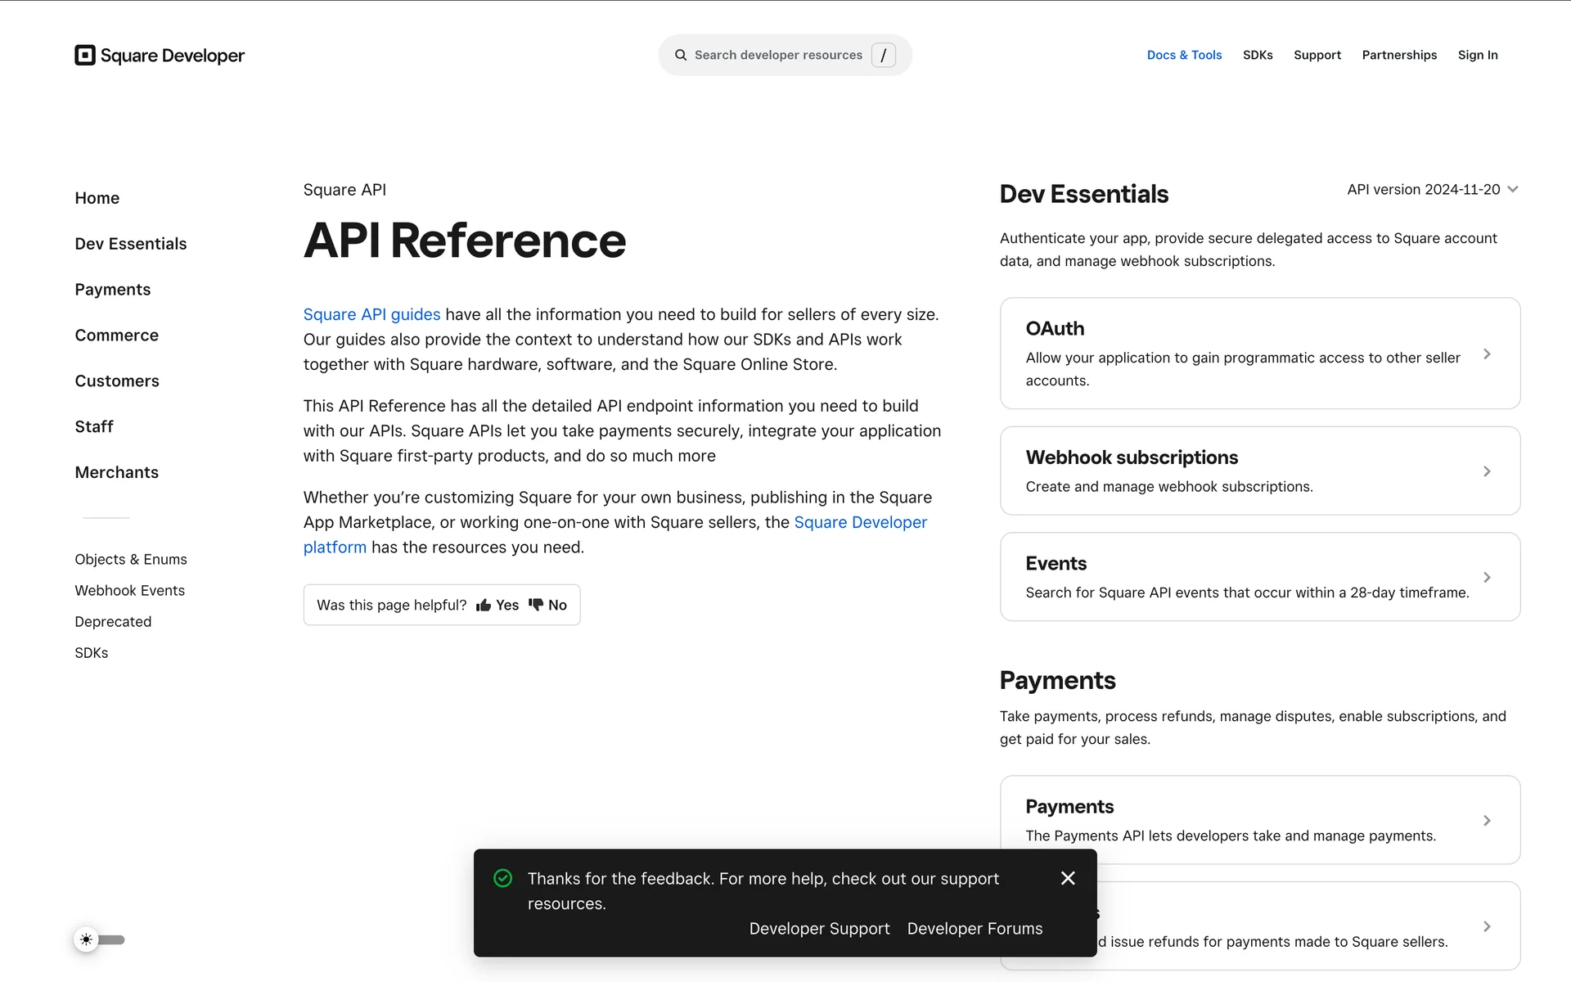Click the thumbs down No icon
Image resolution: width=1571 pixels, height=982 pixels.
click(536, 605)
